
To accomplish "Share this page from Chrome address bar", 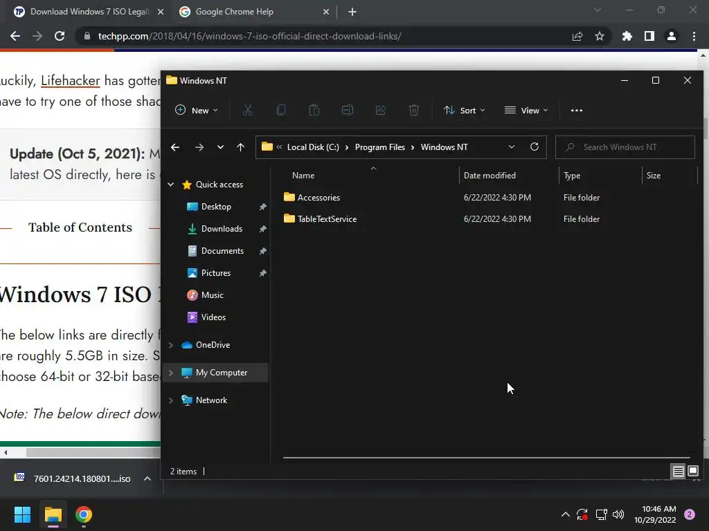I will pos(577,36).
